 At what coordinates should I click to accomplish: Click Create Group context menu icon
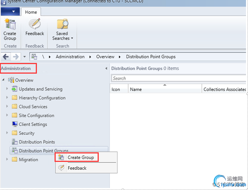[x=61, y=157]
